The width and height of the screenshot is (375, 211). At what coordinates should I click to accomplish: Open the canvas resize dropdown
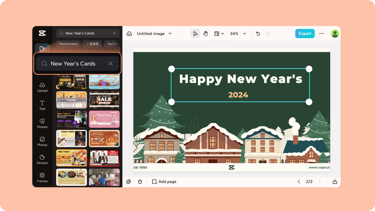click(219, 33)
